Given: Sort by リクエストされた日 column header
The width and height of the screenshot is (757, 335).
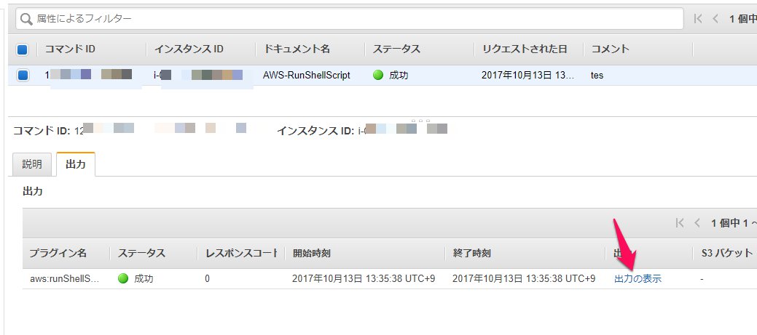Looking at the screenshot, I should click(x=525, y=49).
